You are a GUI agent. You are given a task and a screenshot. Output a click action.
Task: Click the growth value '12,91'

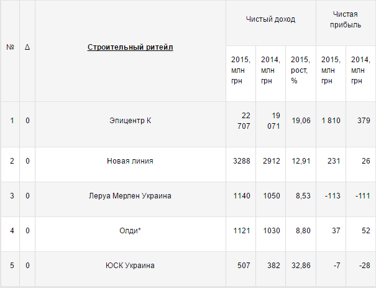[300, 161]
